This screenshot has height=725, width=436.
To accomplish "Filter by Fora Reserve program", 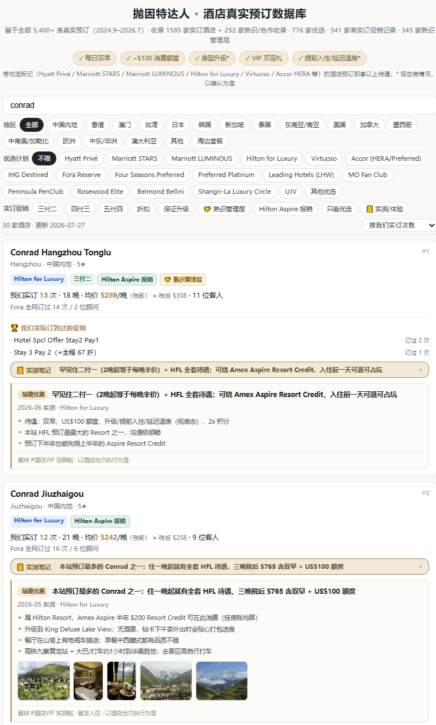I will [x=81, y=175].
